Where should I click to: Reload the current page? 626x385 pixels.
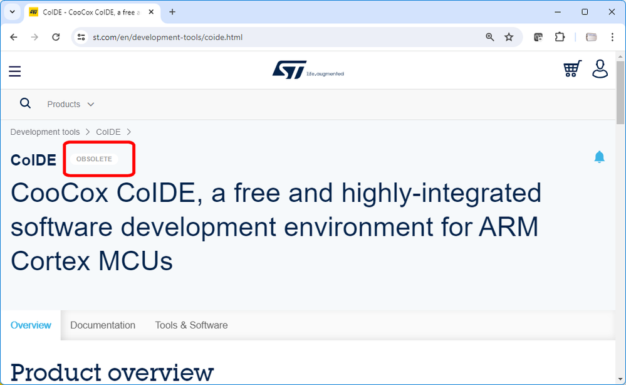(x=56, y=37)
